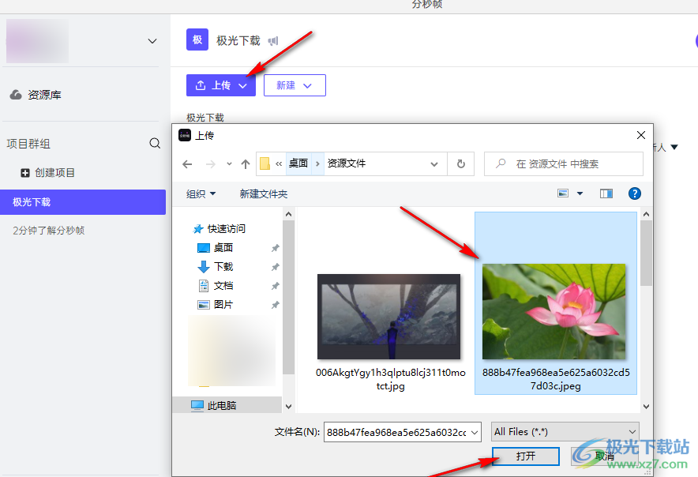The height and width of the screenshot is (477, 698).
Task: Click the 打开 button
Action: [525, 456]
